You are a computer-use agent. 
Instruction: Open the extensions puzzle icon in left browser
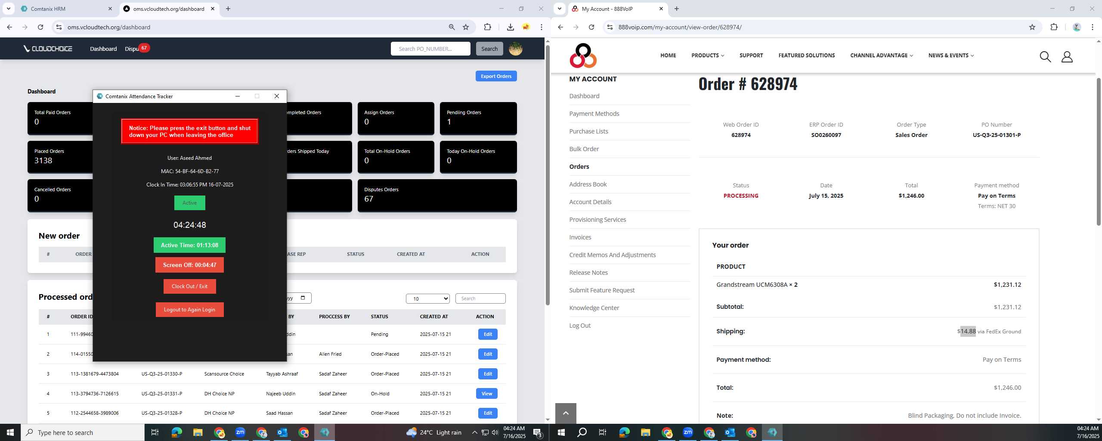pyautogui.click(x=487, y=27)
